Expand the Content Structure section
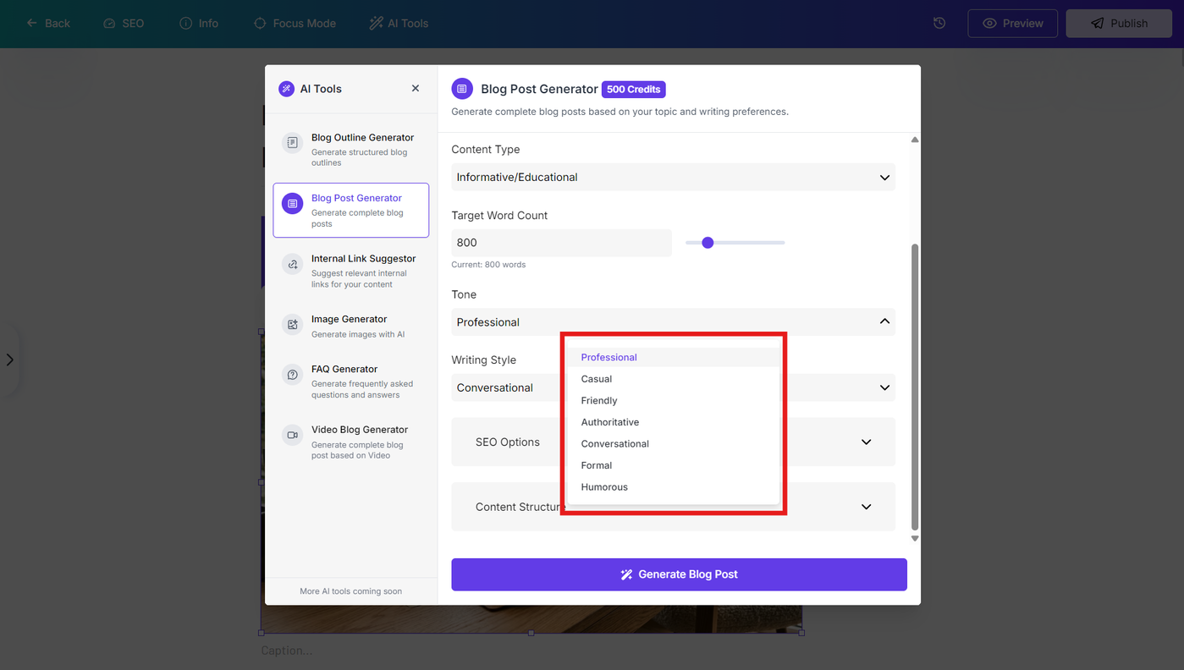Image resolution: width=1184 pixels, height=670 pixels. pos(673,507)
